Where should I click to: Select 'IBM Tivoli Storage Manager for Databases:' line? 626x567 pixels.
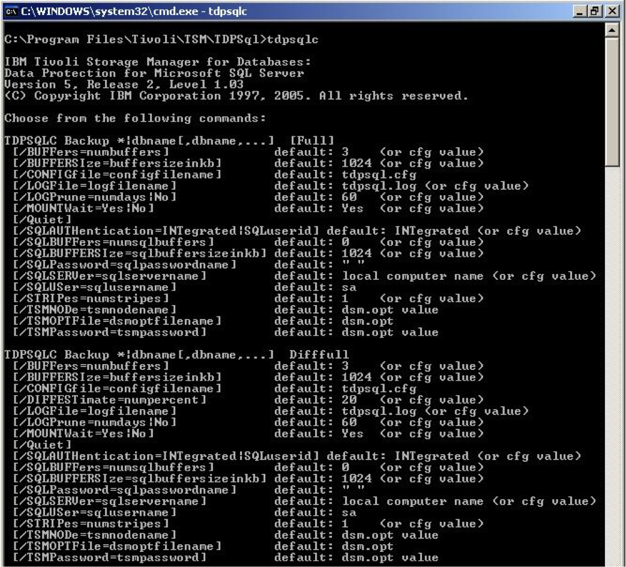click(158, 62)
